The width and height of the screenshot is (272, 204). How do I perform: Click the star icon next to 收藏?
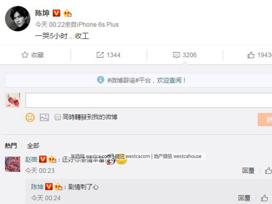coord(25,55)
